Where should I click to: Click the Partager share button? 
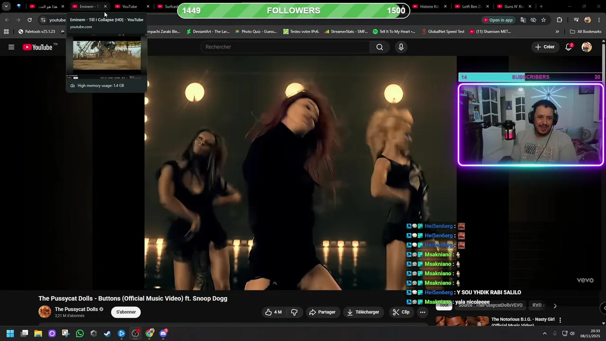click(x=322, y=312)
